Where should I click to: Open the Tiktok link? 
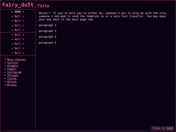pos(12,79)
